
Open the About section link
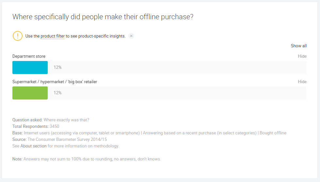pos(33,146)
